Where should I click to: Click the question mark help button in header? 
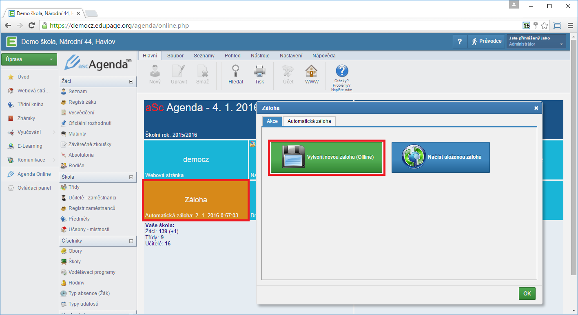(x=460, y=41)
